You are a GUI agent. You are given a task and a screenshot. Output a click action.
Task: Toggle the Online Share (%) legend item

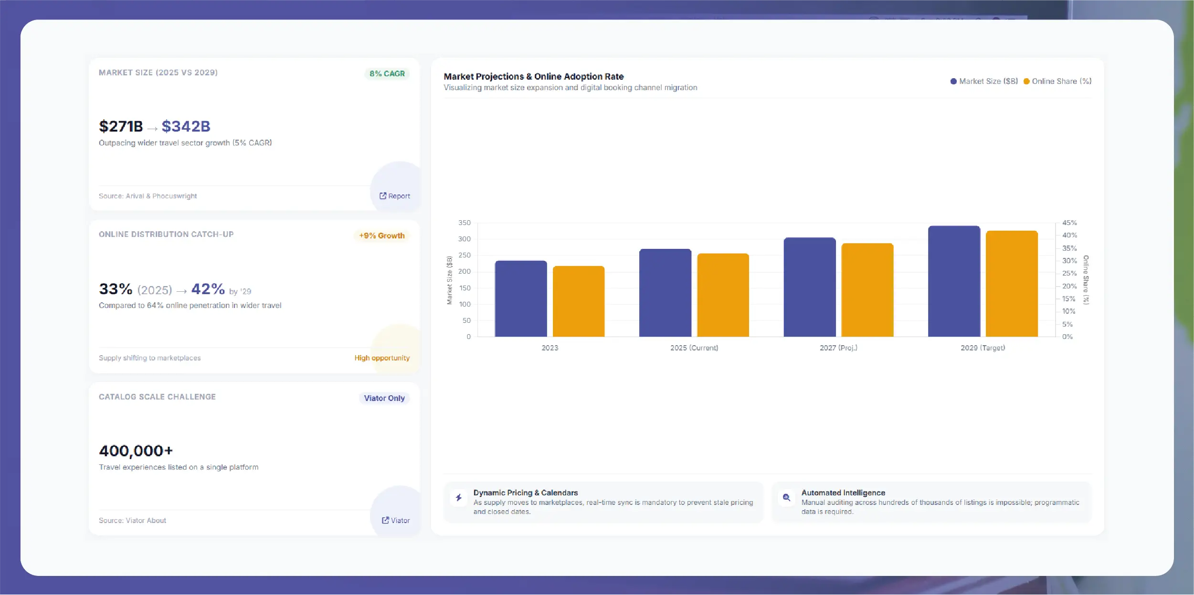pos(1057,82)
